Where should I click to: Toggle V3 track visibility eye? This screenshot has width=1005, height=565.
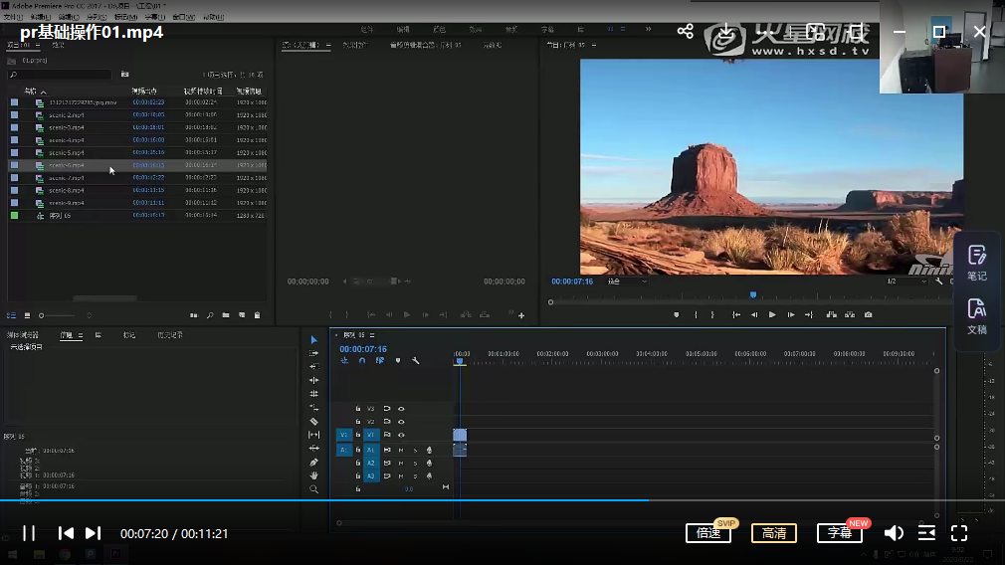click(x=401, y=409)
